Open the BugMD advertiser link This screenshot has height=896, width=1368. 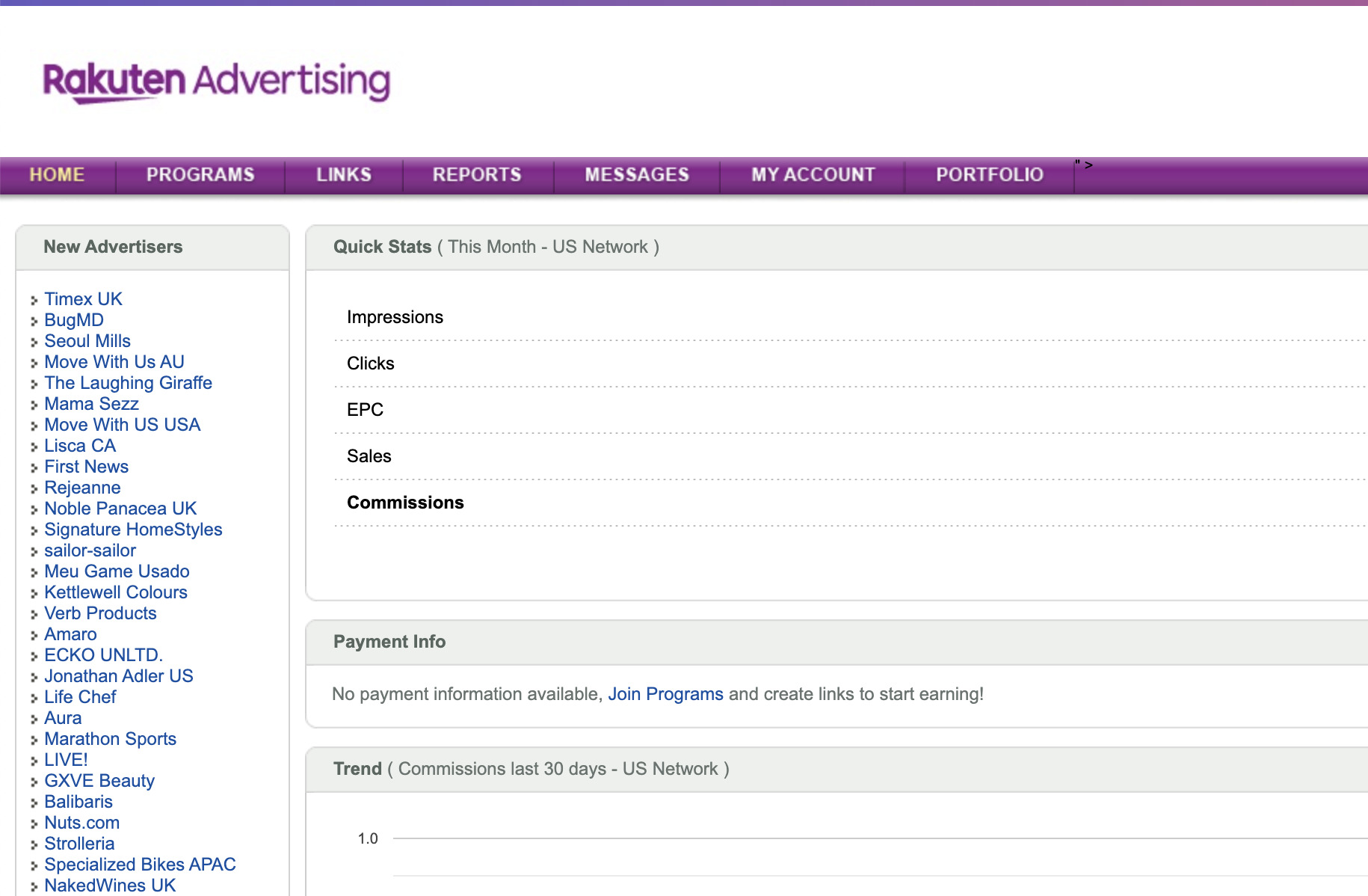(x=74, y=320)
